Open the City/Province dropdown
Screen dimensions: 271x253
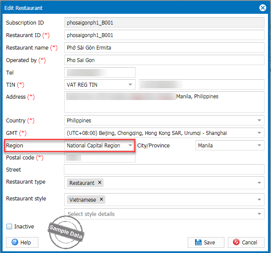[259, 146]
